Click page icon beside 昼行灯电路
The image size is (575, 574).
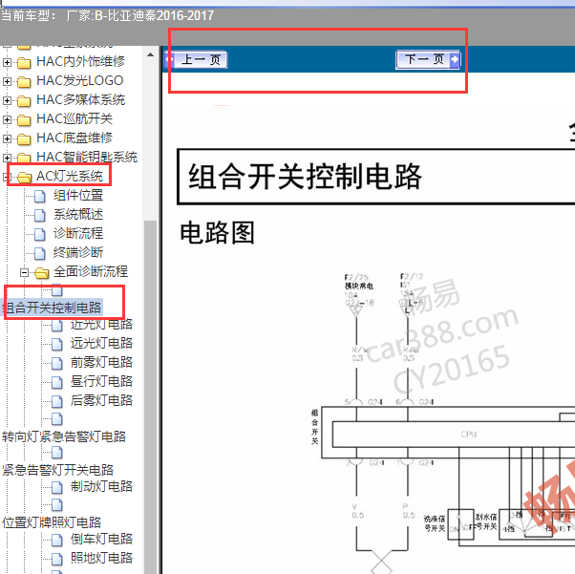(x=57, y=382)
